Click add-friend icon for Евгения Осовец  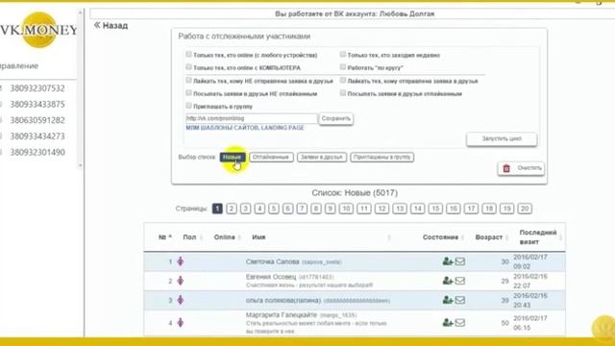[448, 281]
